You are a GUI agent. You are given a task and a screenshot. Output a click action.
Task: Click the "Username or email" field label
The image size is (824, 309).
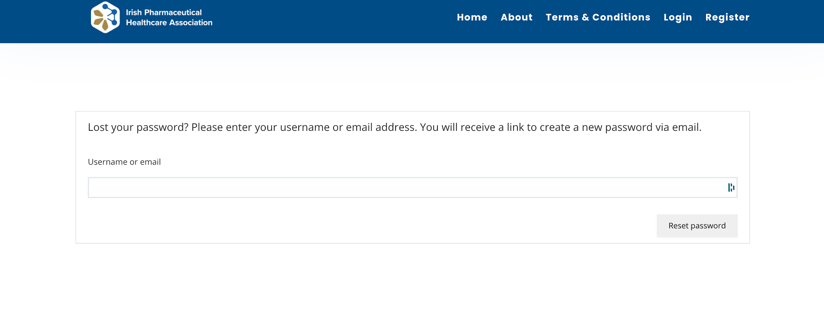pos(124,162)
